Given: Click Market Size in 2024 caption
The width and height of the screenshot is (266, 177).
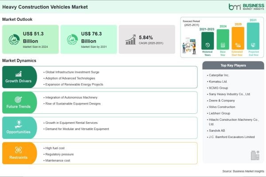Looking at the screenshot, I should click(35, 47).
